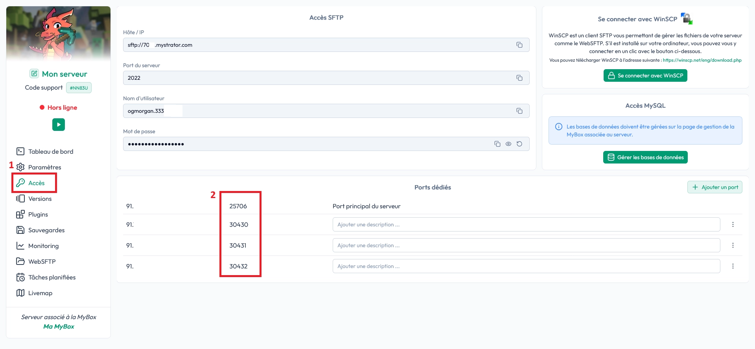755x349 pixels.
Task: Click the info icon in MySQL notice
Action: [558, 127]
